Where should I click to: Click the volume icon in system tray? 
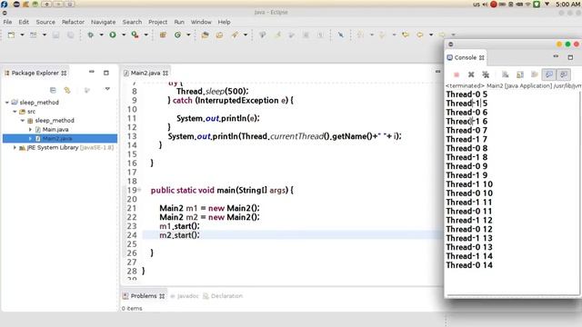pos(485,5)
